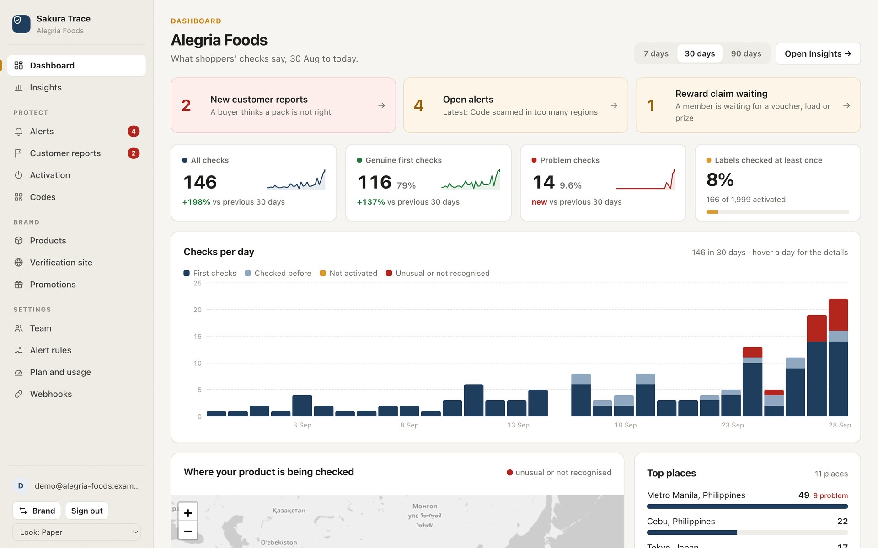Open the Promotions page label
Image resolution: width=878 pixels, height=548 pixels.
[53, 285]
